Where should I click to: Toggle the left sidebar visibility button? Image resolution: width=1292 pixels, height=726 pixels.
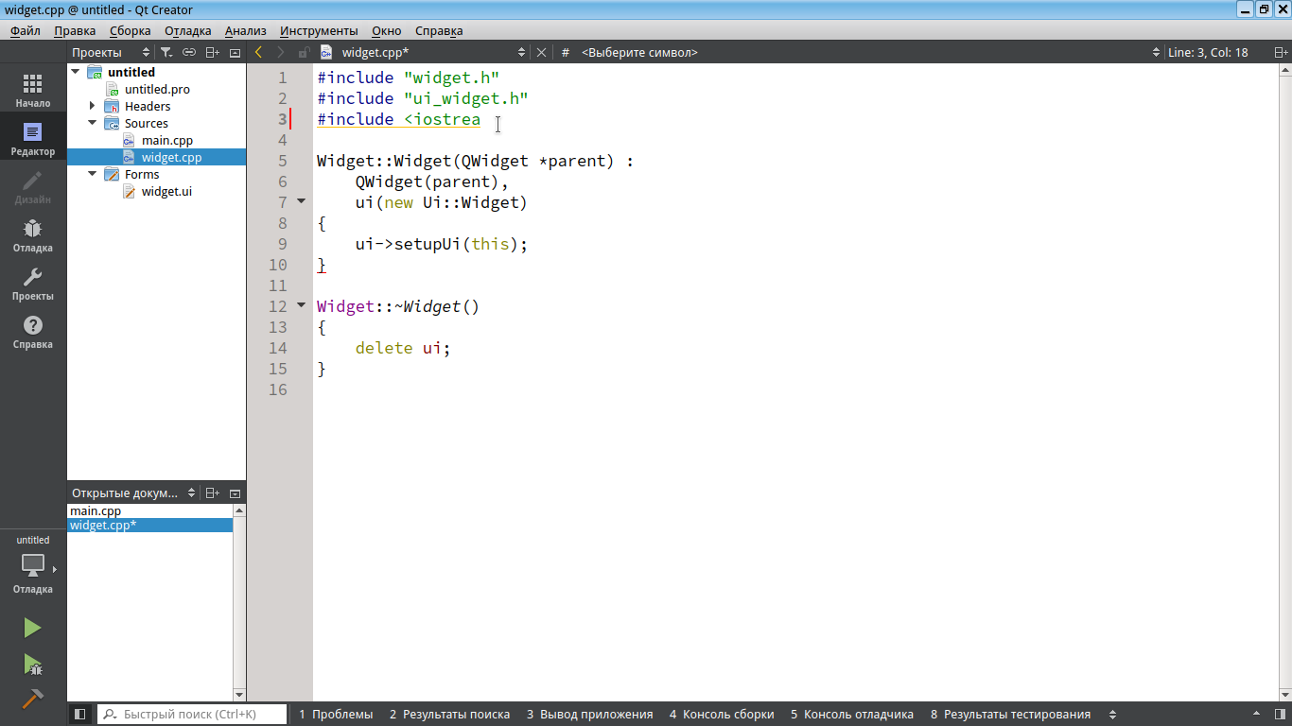[x=80, y=715]
